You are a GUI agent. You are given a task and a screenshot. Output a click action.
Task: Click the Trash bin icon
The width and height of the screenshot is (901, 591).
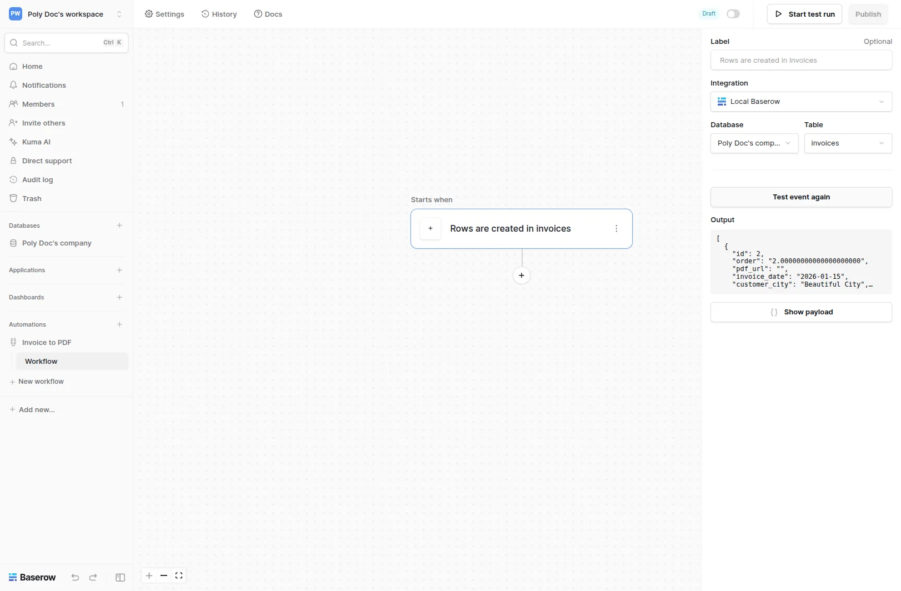(x=13, y=198)
